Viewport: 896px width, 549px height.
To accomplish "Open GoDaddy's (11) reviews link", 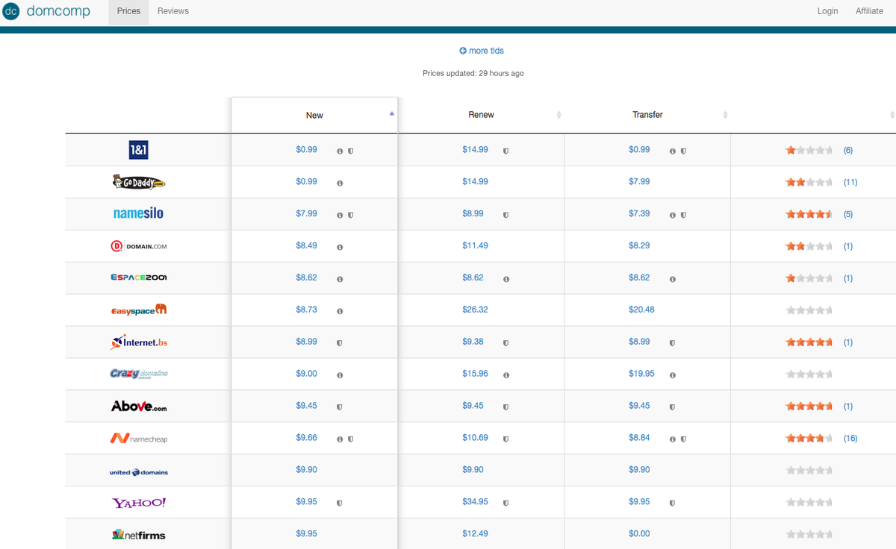I will [x=850, y=182].
